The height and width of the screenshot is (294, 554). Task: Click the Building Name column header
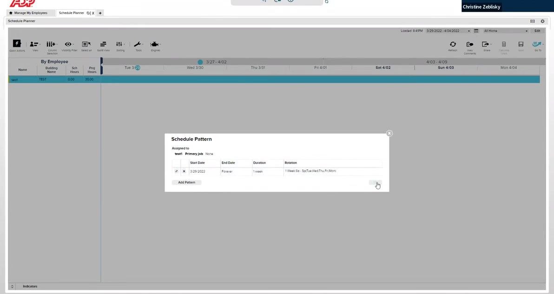[x=52, y=70]
